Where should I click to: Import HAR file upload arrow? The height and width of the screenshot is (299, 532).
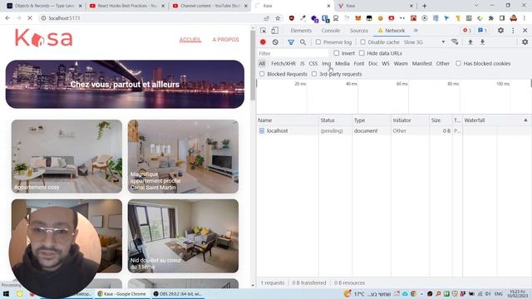point(470,42)
